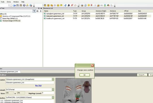153x103 pixels.
Task: Close the Resource Tree panel
Action: [x=41, y=9]
